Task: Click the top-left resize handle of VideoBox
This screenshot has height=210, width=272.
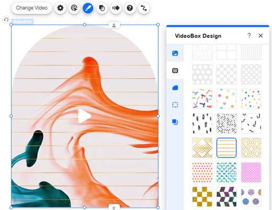Action: (x=11, y=25)
